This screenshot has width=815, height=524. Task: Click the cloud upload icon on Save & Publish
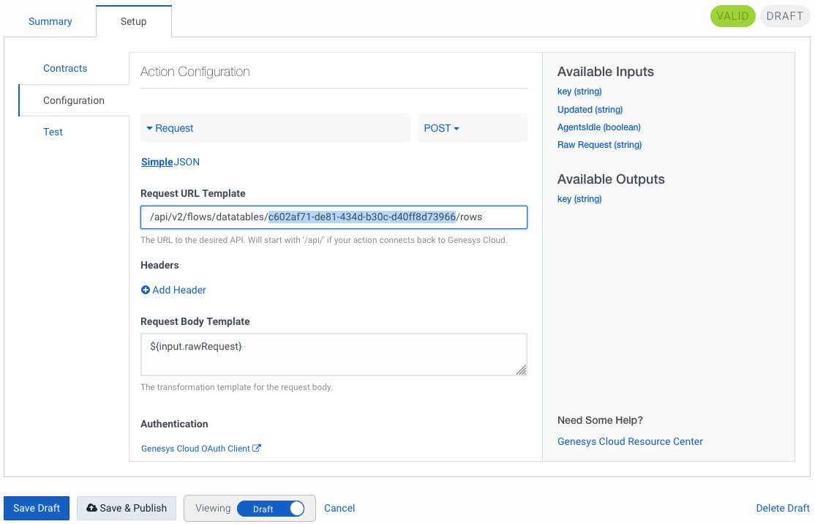point(92,508)
